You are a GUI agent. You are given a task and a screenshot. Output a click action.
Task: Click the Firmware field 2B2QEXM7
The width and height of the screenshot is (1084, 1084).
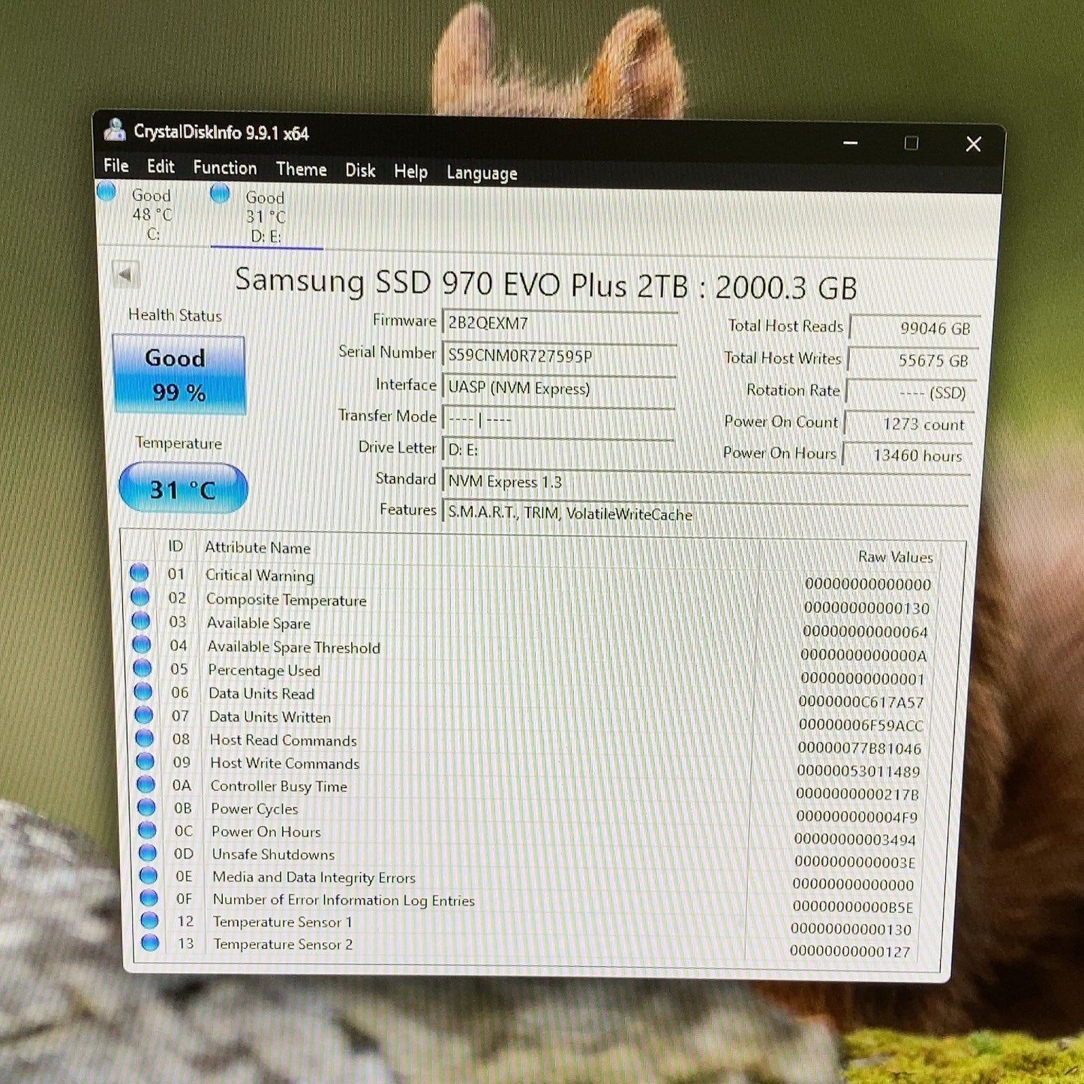(560, 323)
